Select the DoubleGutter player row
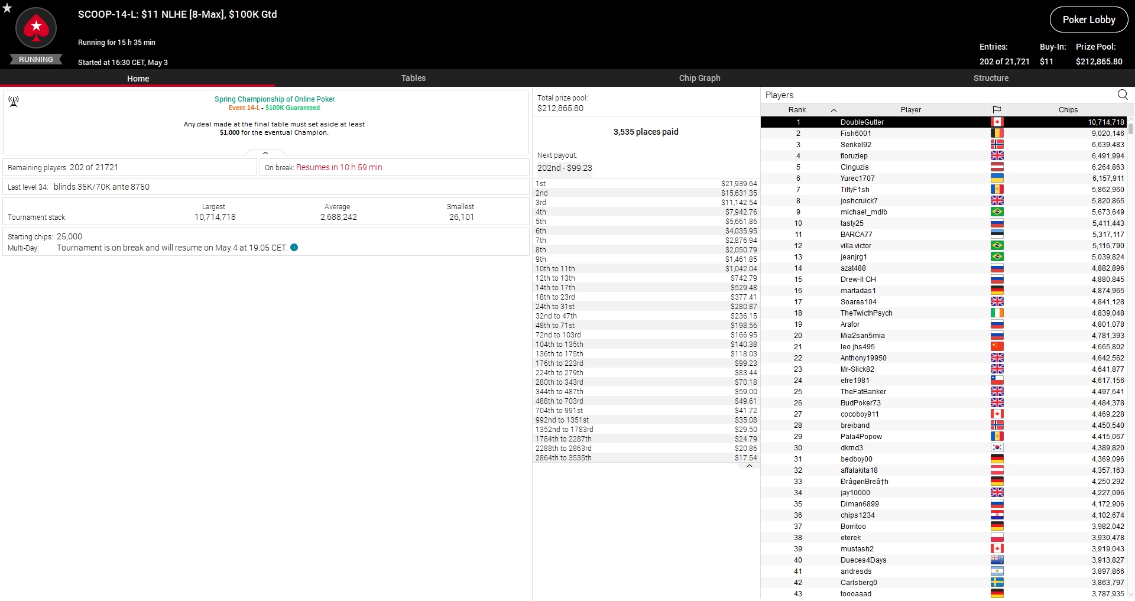 click(x=943, y=122)
